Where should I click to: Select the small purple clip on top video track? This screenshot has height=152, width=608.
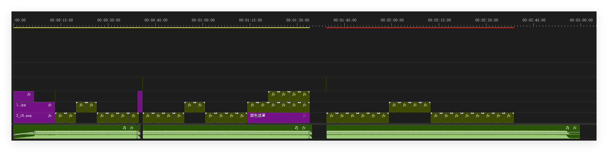tap(140, 96)
